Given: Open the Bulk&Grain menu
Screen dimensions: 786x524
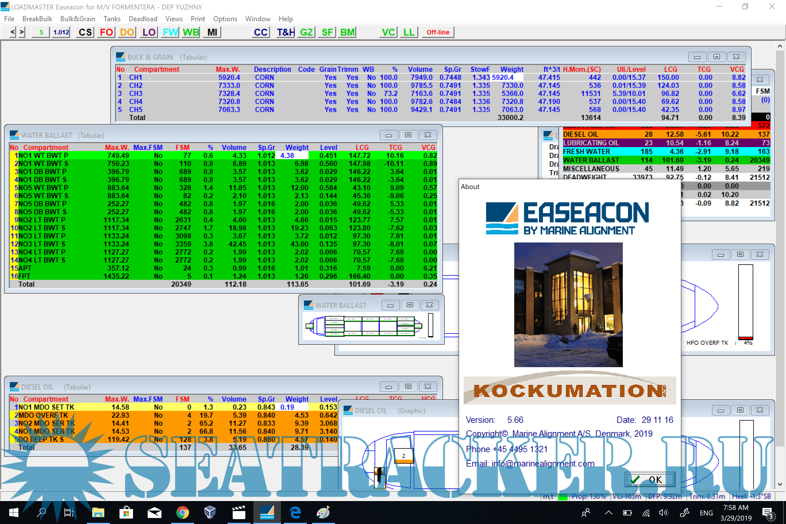Looking at the screenshot, I should coord(78,19).
